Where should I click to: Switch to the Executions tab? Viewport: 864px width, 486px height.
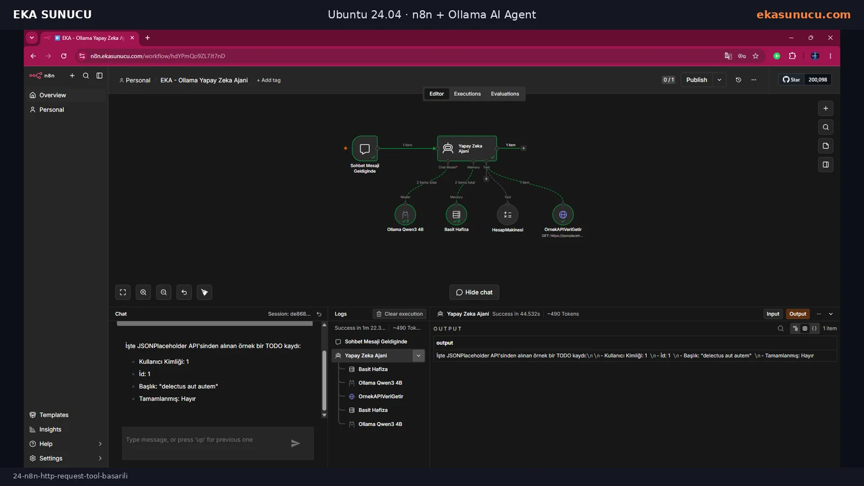(x=467, y=94)
